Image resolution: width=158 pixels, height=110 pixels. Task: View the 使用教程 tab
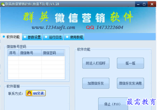click(x=74, y=37)
